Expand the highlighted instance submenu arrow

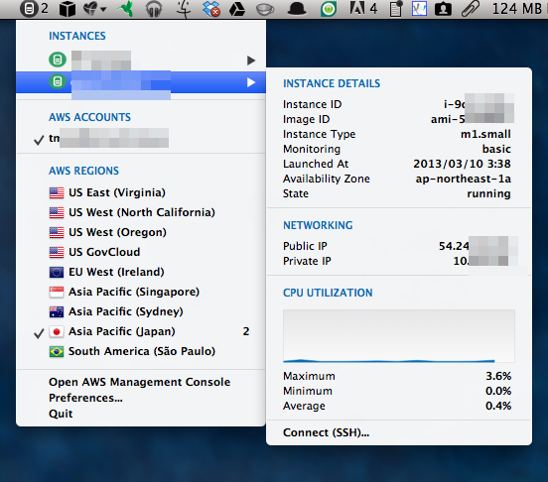pos(251,82)
